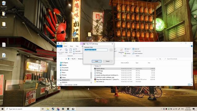The image size is (197, 111).
Task: Open Chrome from the taskbar
Action: tap(58, 109)
